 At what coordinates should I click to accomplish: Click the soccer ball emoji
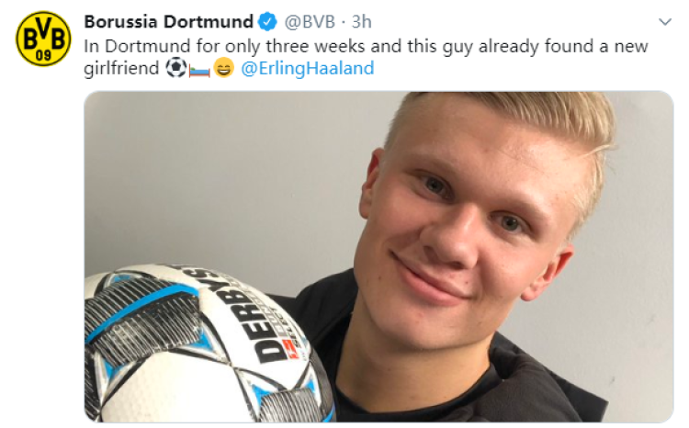(x=176, y=68)
